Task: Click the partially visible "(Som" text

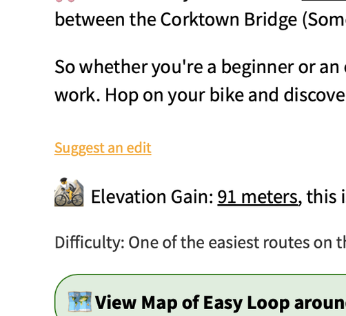Action: [324, 20]
